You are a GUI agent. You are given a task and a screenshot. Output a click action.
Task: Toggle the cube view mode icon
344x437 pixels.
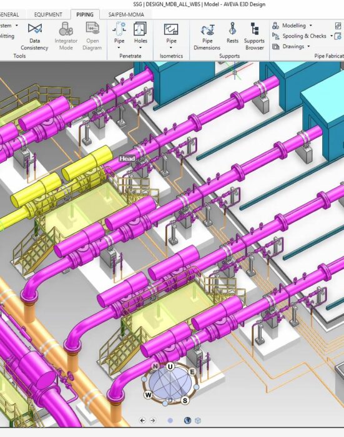click(198, 421)
